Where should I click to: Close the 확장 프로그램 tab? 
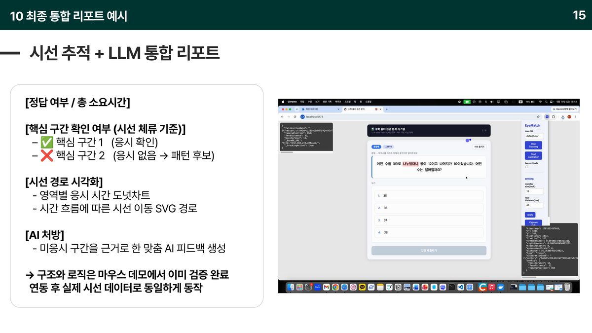point(338,109)
